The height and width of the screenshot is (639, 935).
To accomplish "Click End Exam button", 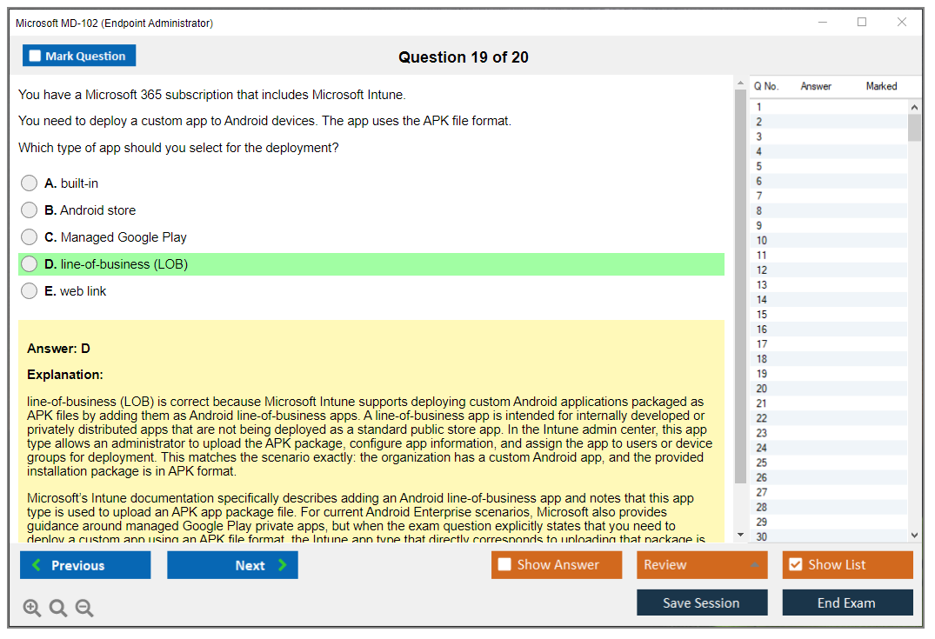I will pyautogui.click(x=847, y=602).
